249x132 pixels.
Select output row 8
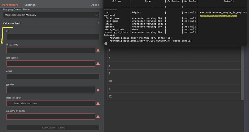click(x=174, y=66)
